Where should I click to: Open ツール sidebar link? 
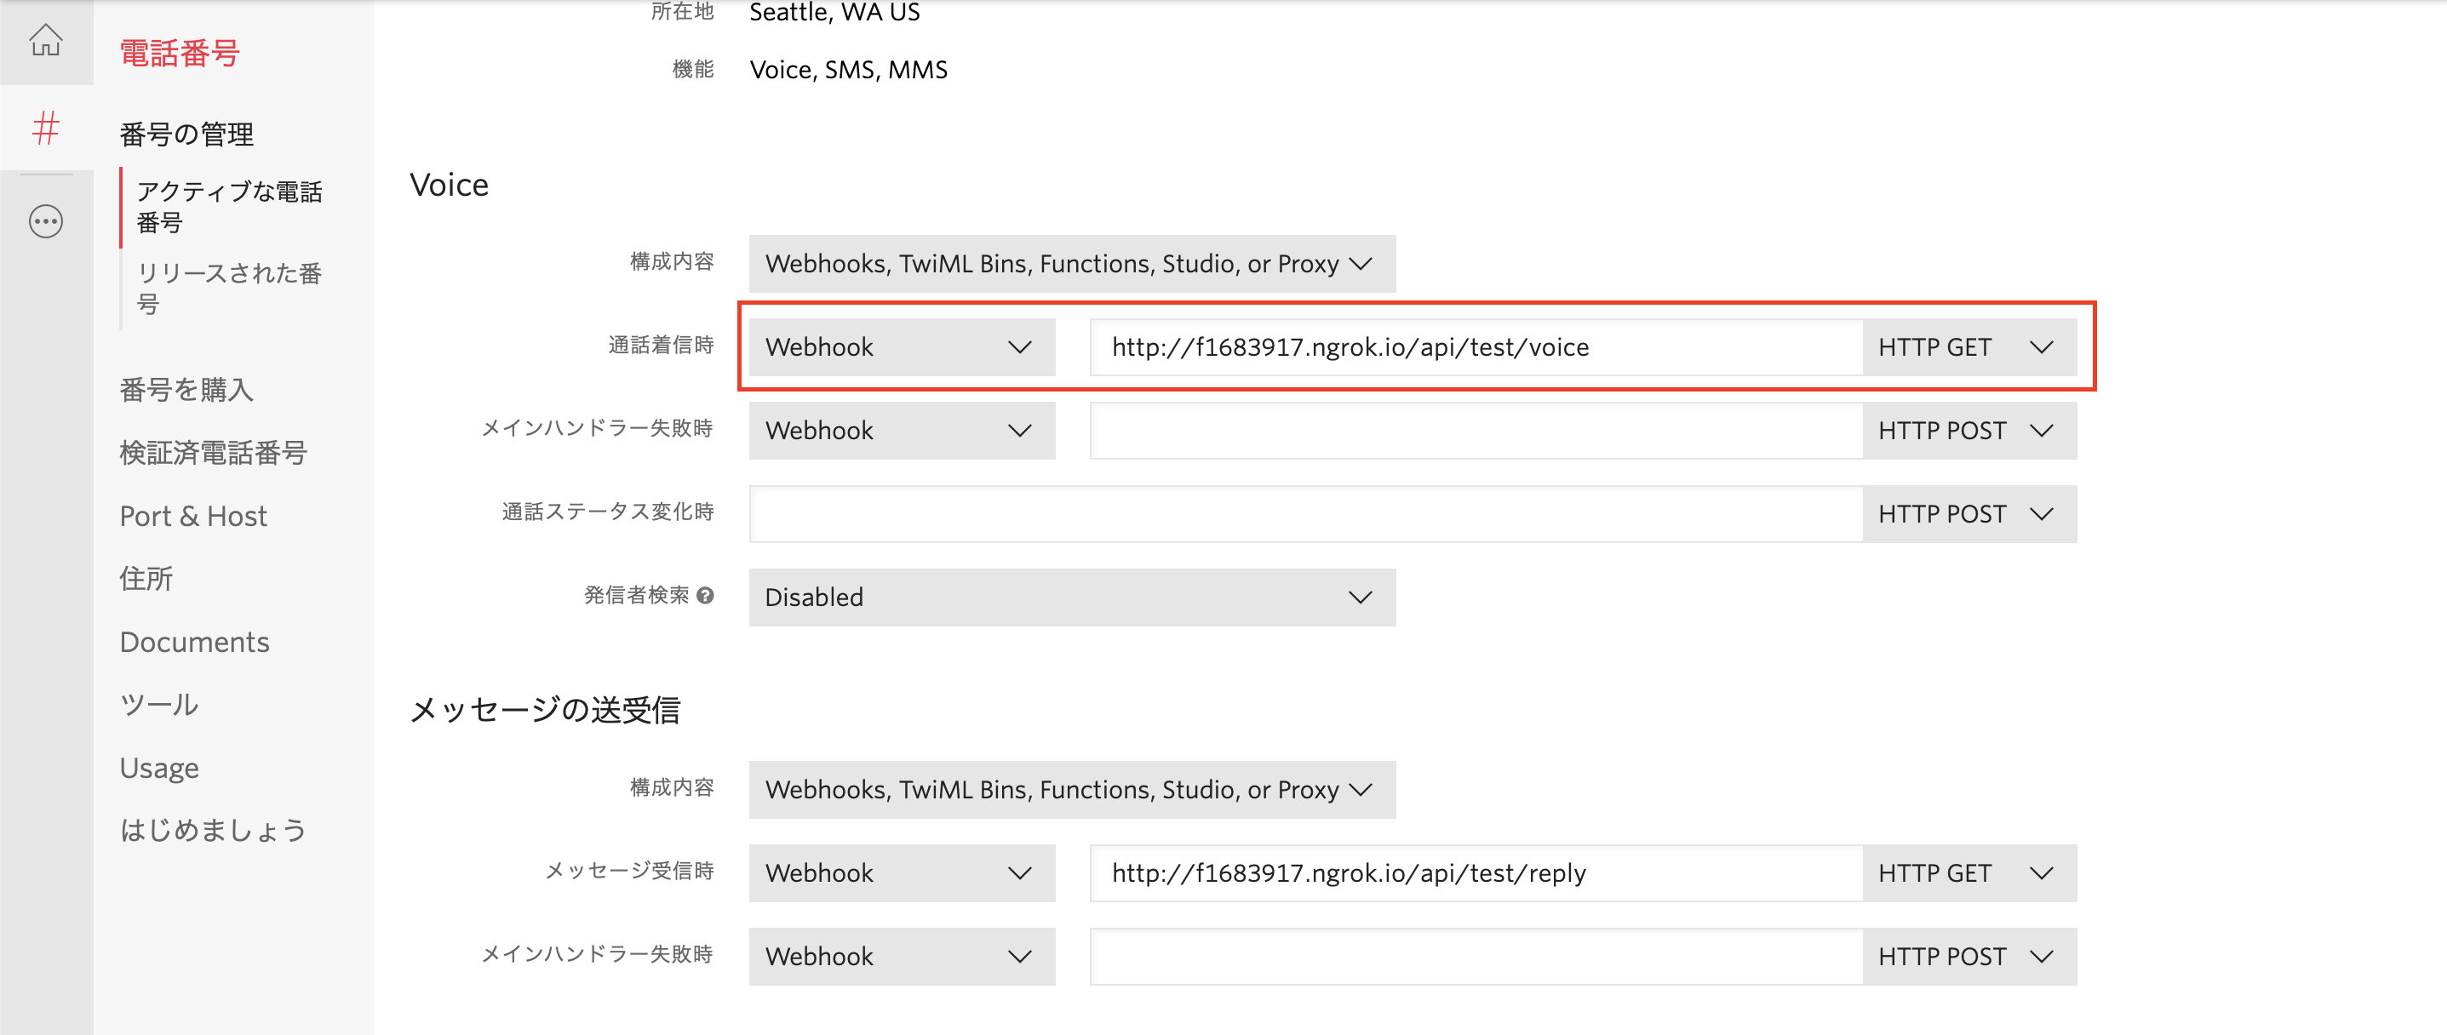(x=159, y=706)
